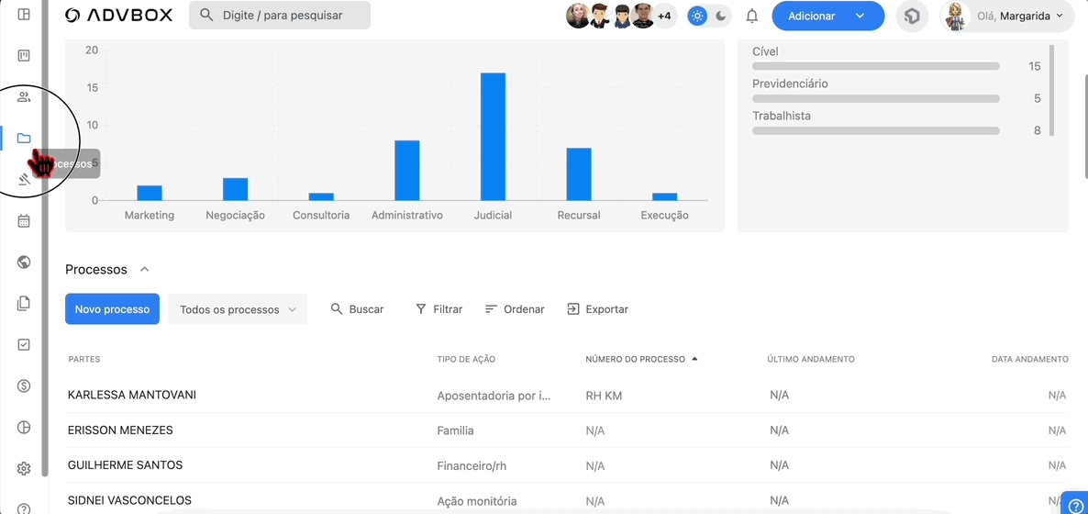Click Exportar to export processes
The image size is (1088, 514).
pos(597,309)
